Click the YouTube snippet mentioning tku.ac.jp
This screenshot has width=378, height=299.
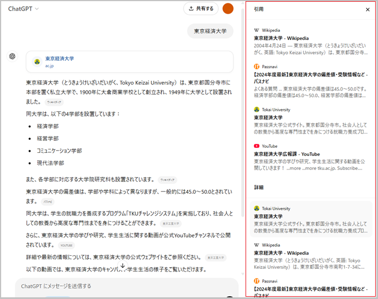(310, 165)
